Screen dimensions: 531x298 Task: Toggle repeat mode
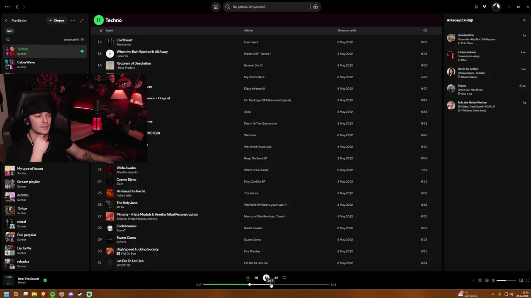coord(284,278)
